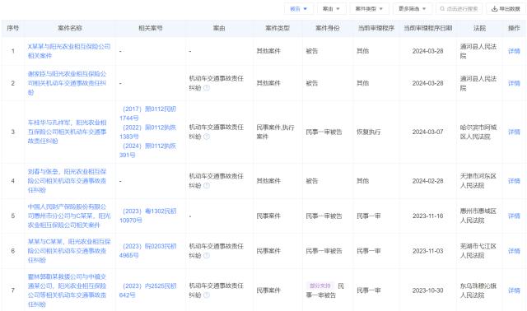Open case name link in row 1

click(69, 51)
